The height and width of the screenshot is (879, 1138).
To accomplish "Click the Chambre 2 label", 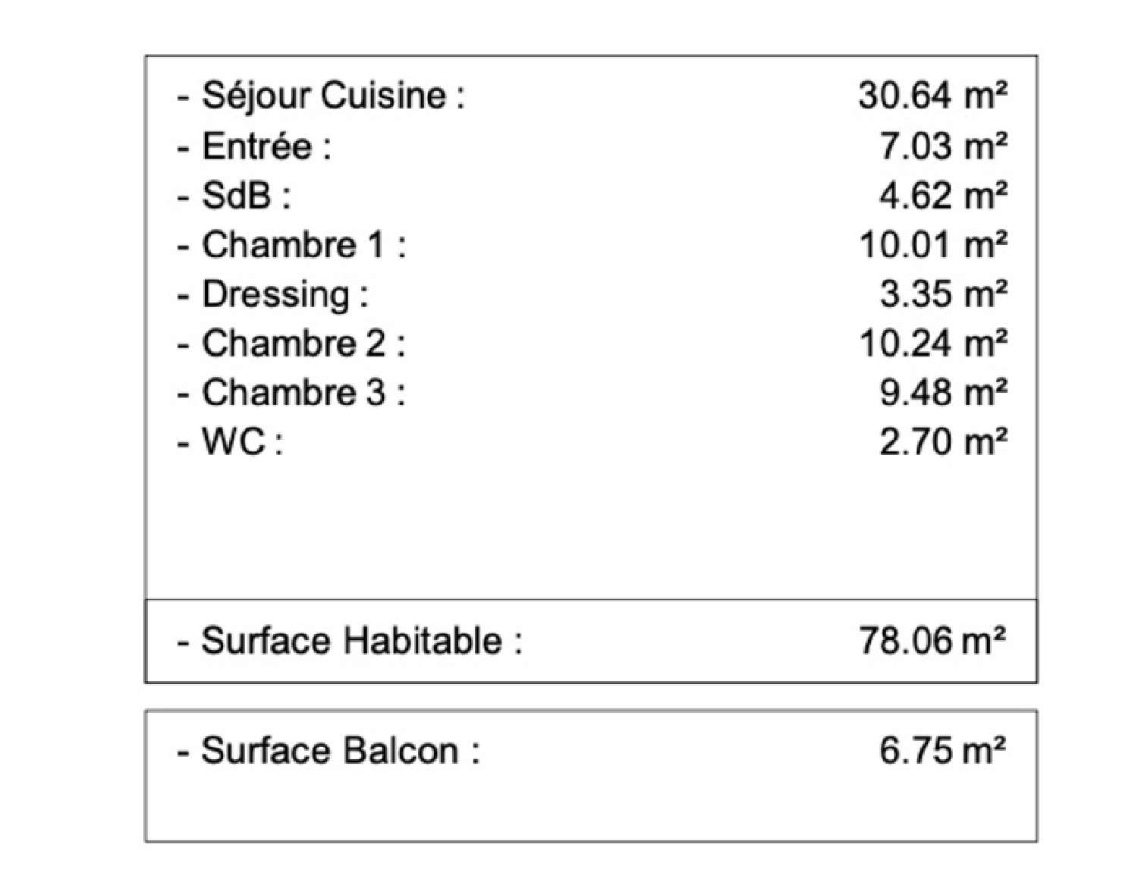I will pos(292,344).
